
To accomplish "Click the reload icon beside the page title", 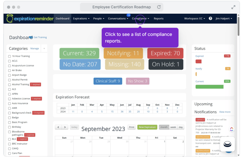I will 159,7.
